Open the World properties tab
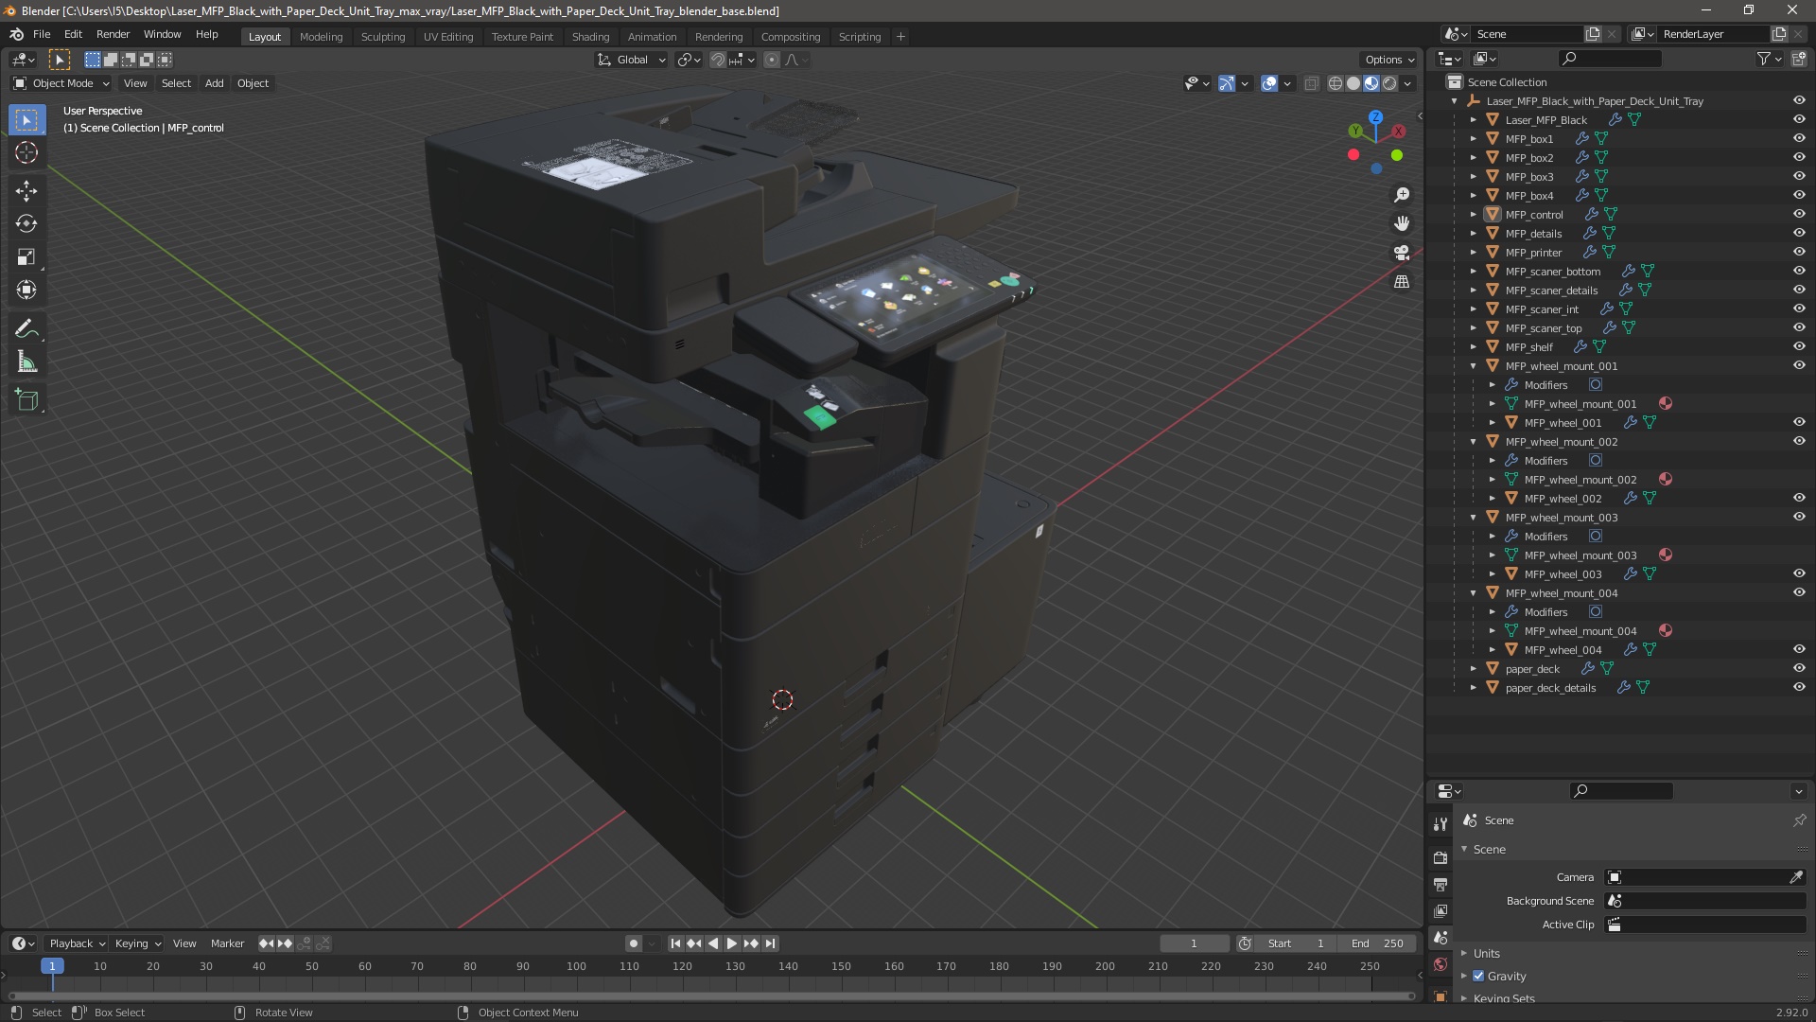Image resolution: width=1816 pixels, height=1022 pixels. pos(1440,964)
